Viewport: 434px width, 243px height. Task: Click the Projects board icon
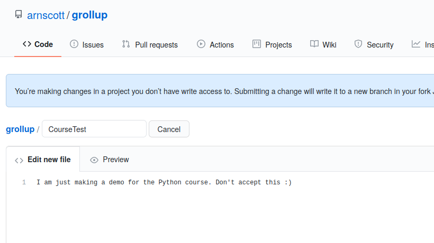(x=257, y=44)
